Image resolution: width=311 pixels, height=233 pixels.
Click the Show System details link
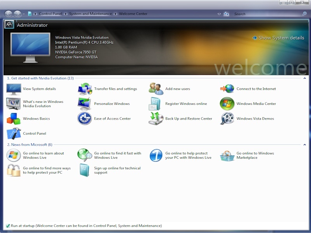(x=278, y=38)
